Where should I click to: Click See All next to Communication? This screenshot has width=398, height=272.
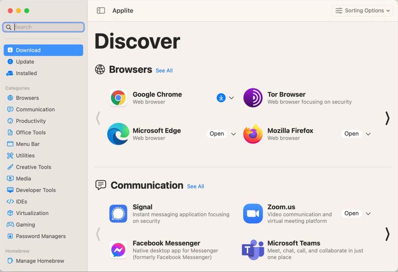196,186
